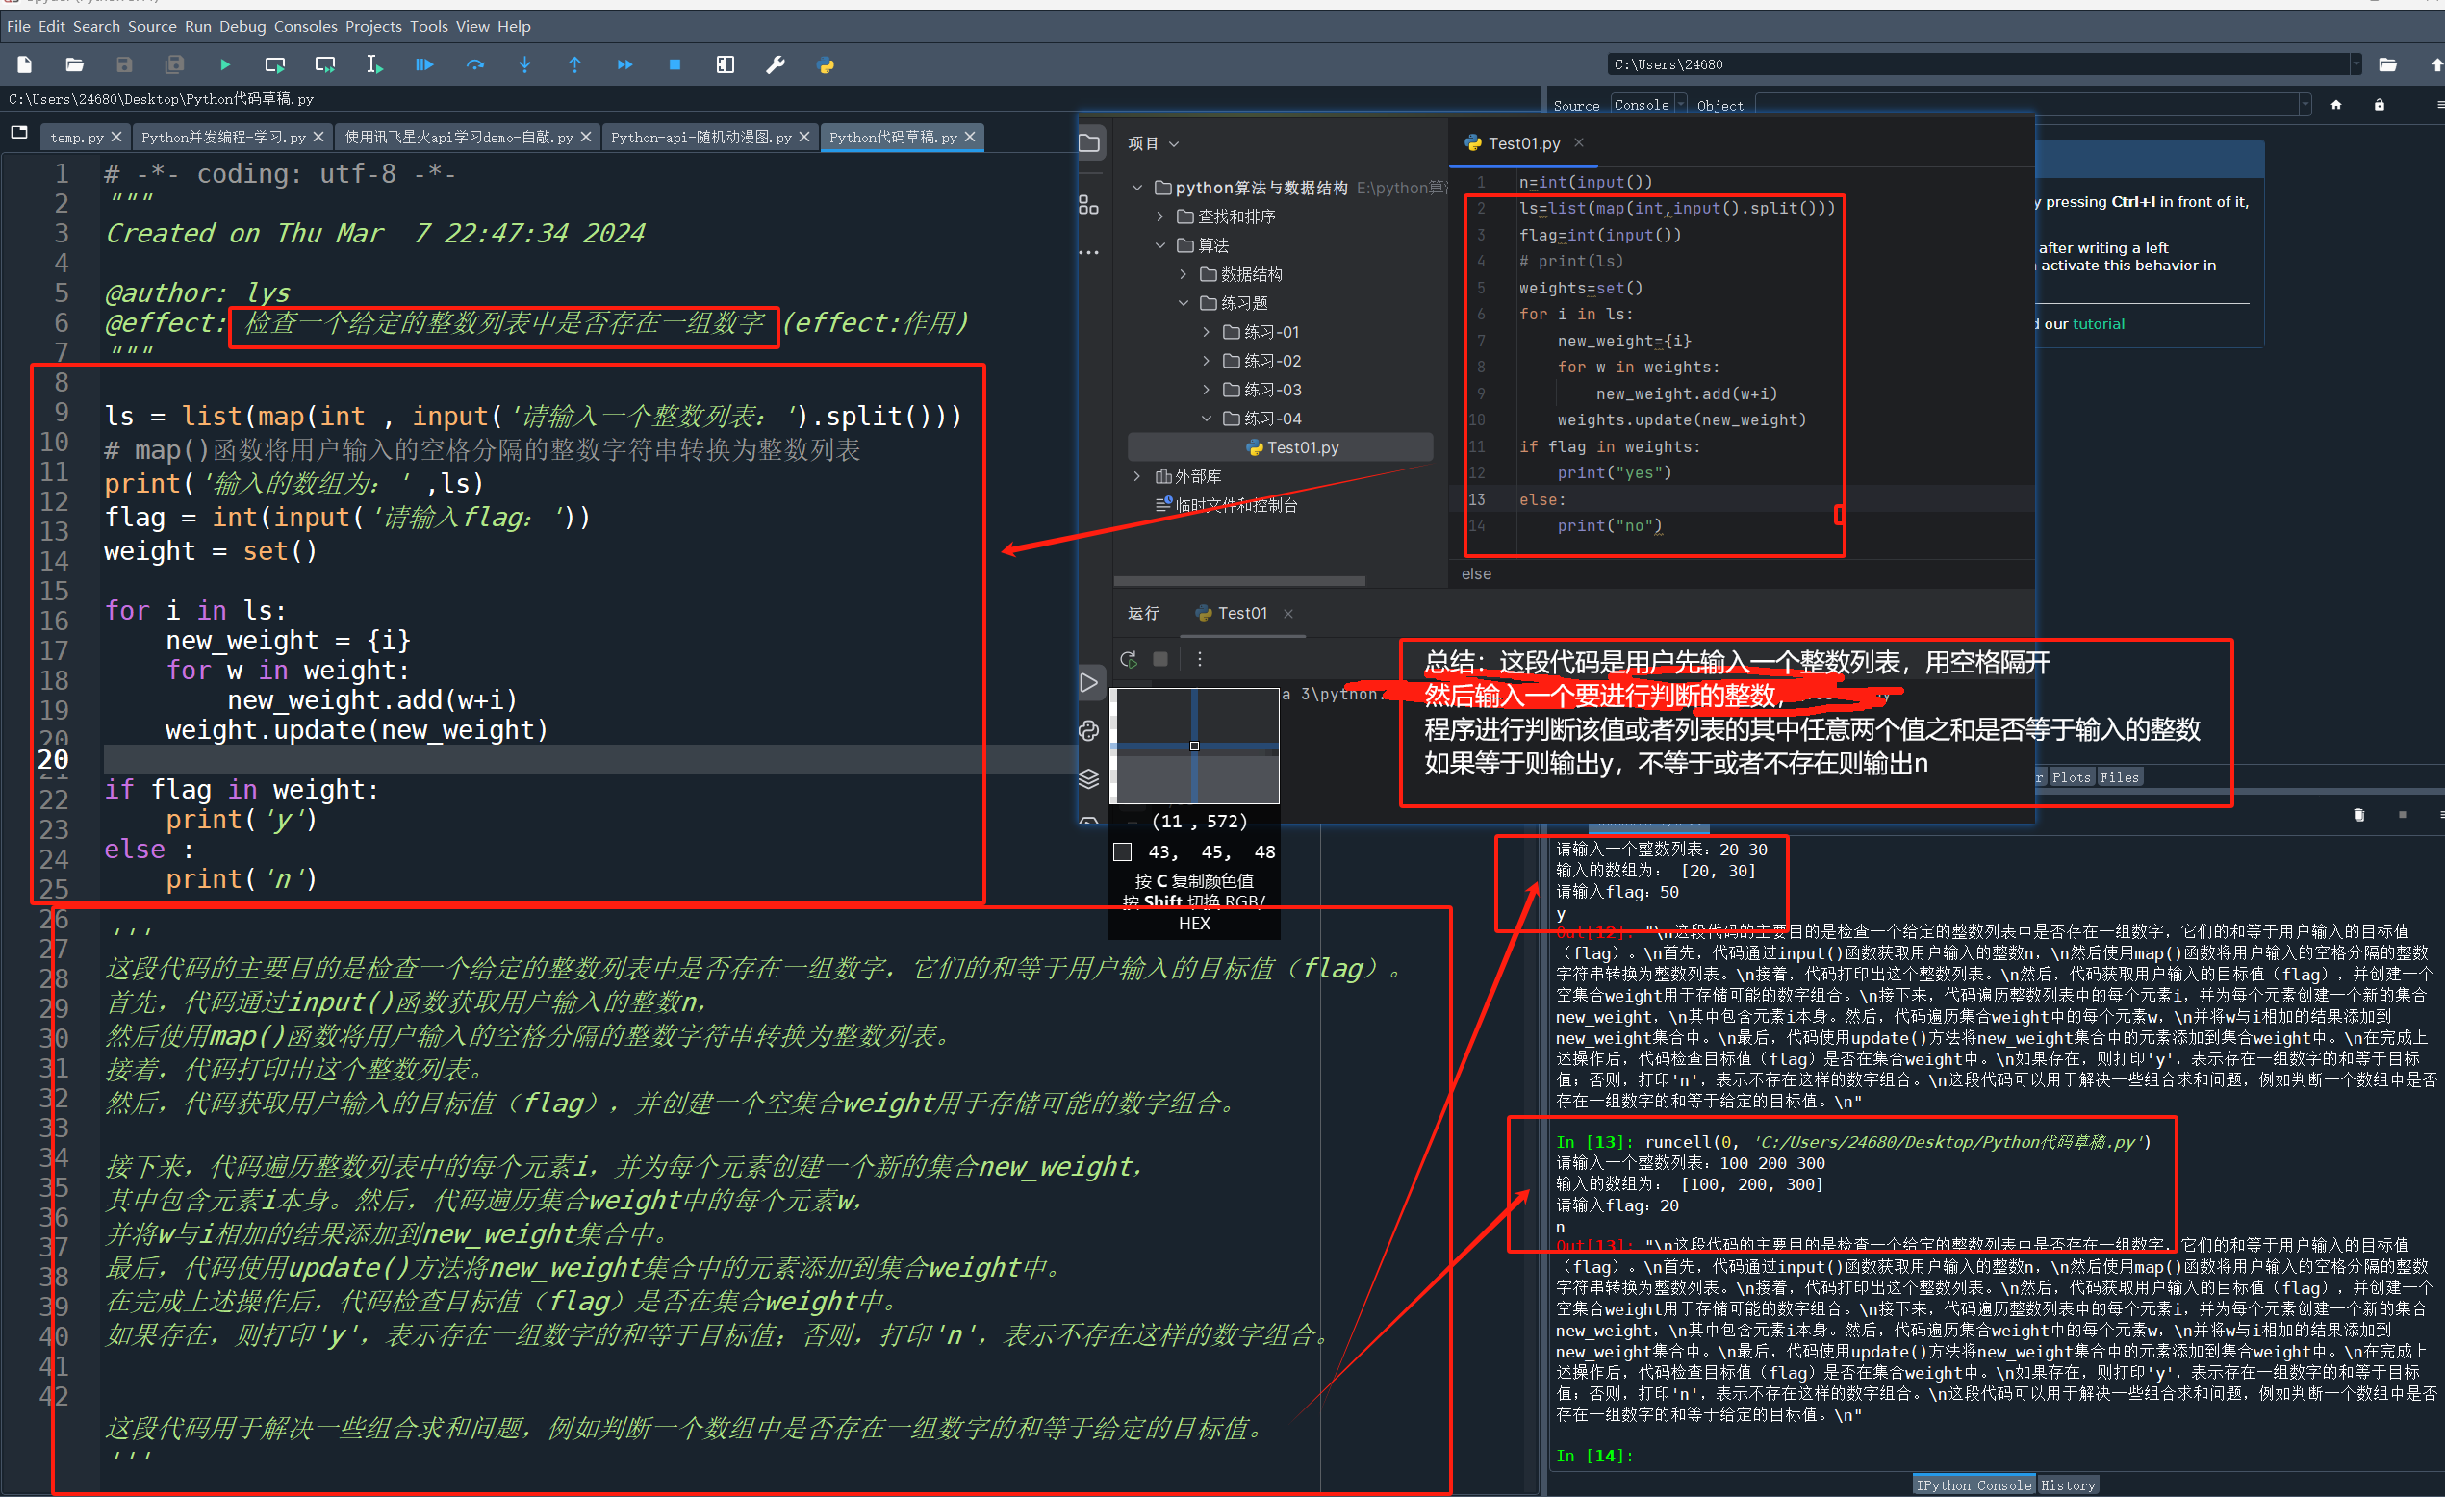Select the IPython Console tab
The height and width of the screenshot is (1497, 2445).
click(x=1974, y=1485)
